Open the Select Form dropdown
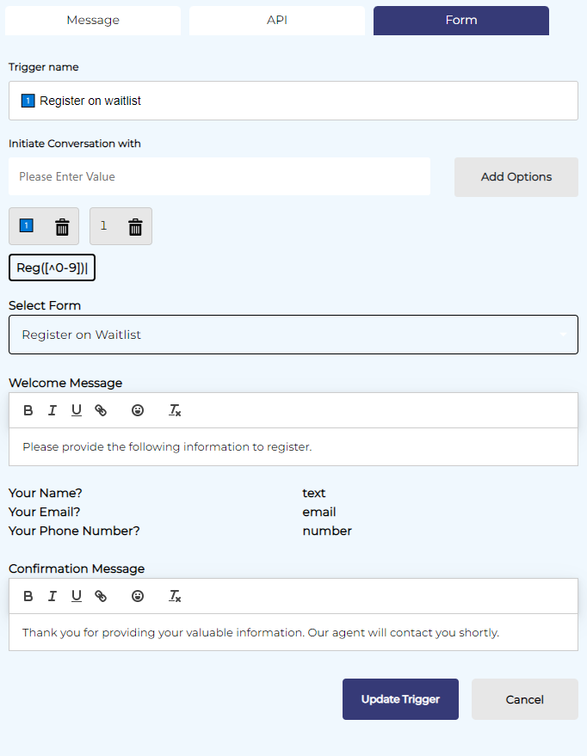This screenshot has width=587, height=756. [x=293, y=335]
